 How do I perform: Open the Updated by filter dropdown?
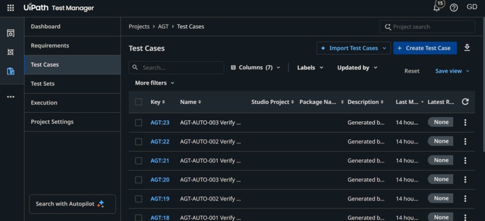[x=357, y=67]
